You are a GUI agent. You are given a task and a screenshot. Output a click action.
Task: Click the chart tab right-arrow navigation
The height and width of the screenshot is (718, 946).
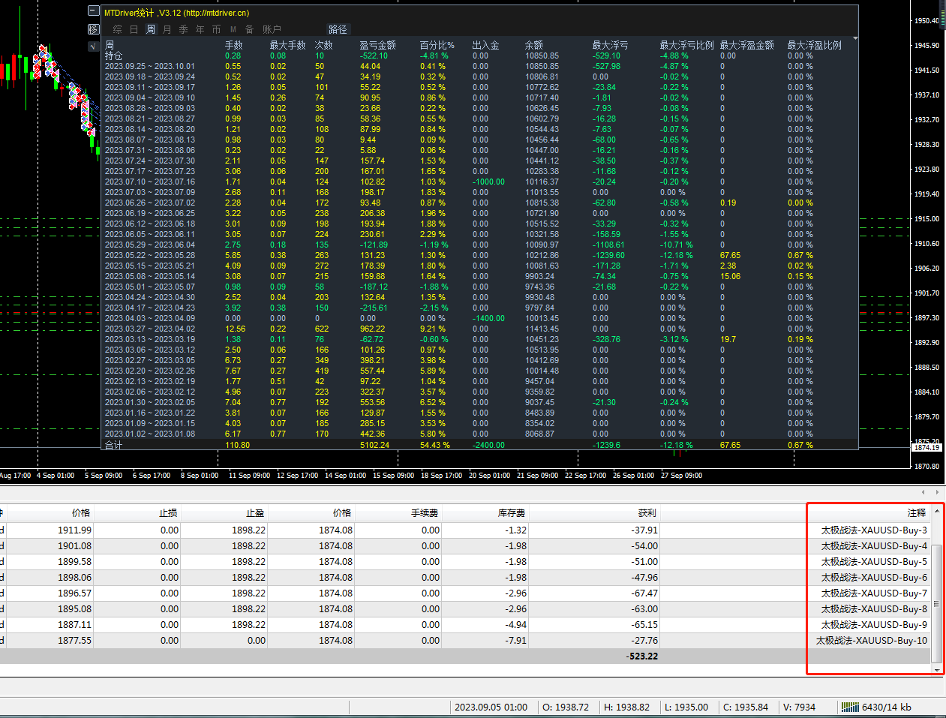coord(937,491)
